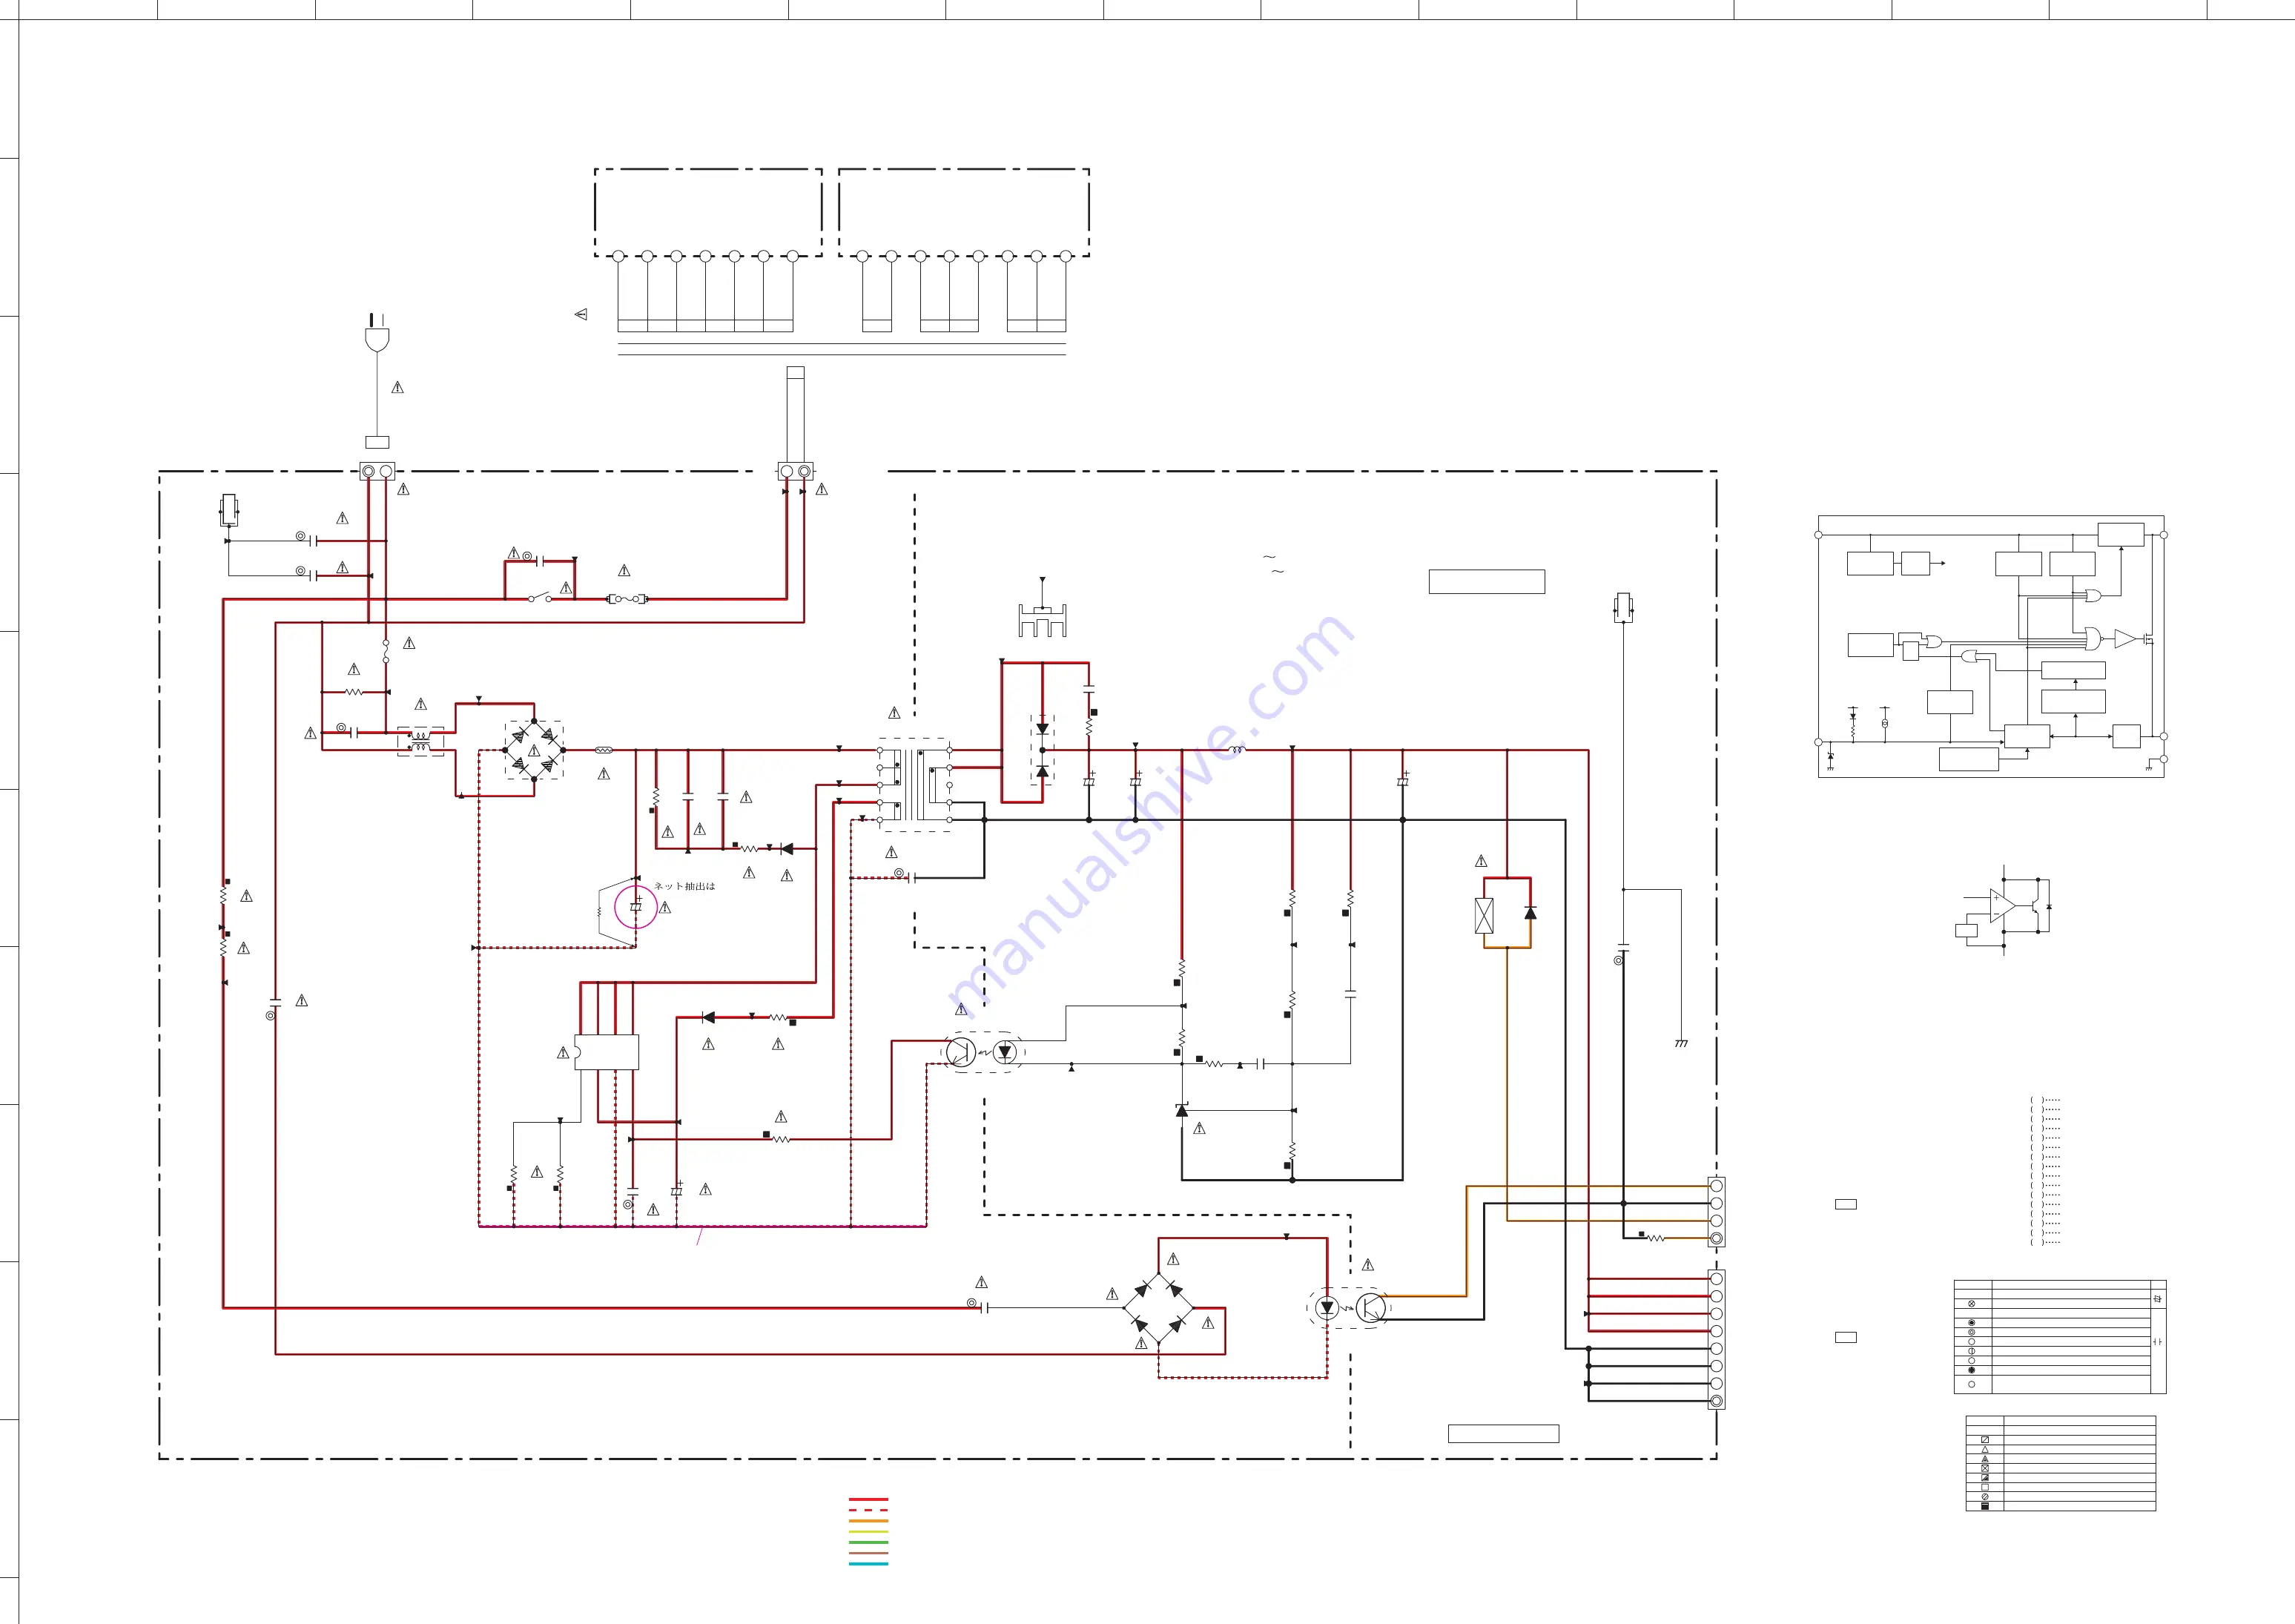The width and height of the screenshot is (2295, 1624).
Task: Click the tall narrow connector above the second input connector
Action: point(795,413)
